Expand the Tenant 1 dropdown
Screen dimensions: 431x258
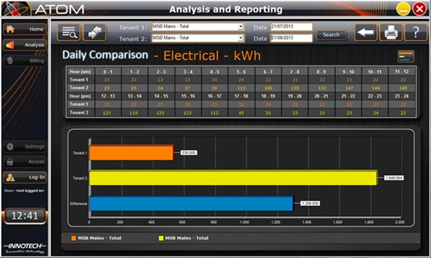[241, 27]
